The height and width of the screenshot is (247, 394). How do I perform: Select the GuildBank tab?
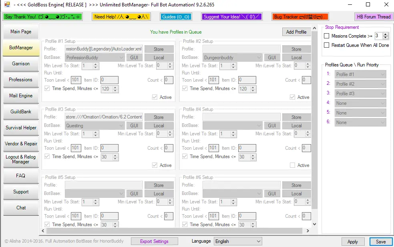(x=21, y=112)
